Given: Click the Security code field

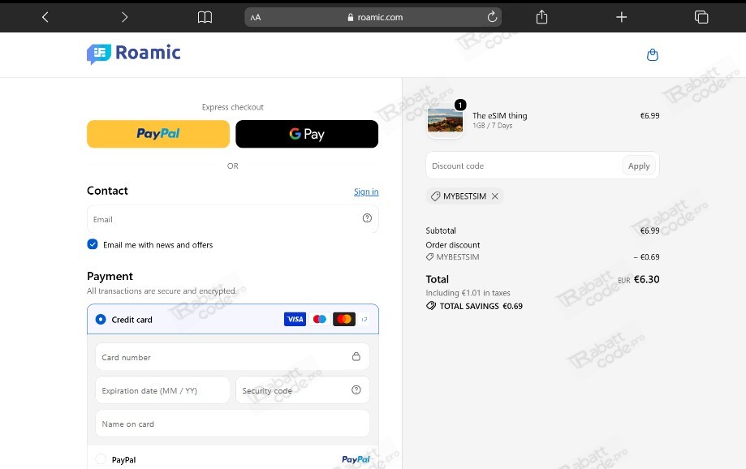Looking at the screenshot, I should pos(303,390).
